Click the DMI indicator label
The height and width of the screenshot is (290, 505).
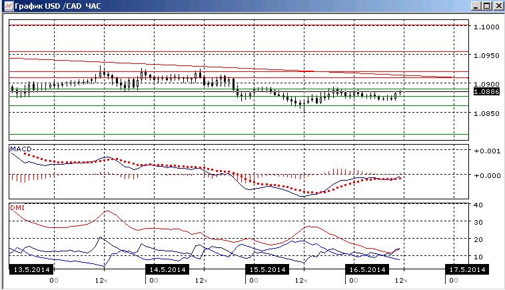[17, 208]
